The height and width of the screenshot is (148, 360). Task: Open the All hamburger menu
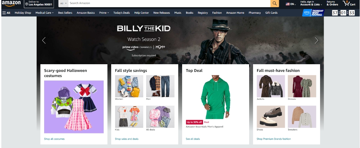7,13
